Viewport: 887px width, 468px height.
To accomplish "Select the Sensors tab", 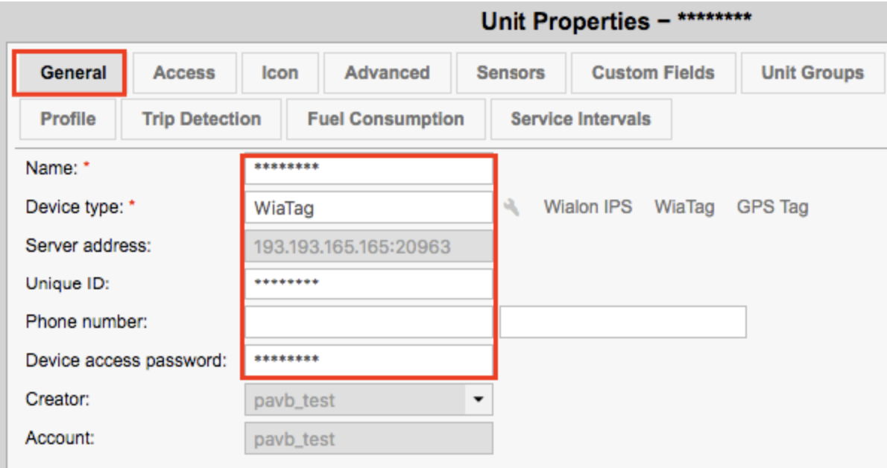I will tap(511, 73).
